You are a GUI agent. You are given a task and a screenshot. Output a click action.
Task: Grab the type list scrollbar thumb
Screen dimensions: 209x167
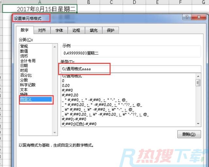coord(198,83)
